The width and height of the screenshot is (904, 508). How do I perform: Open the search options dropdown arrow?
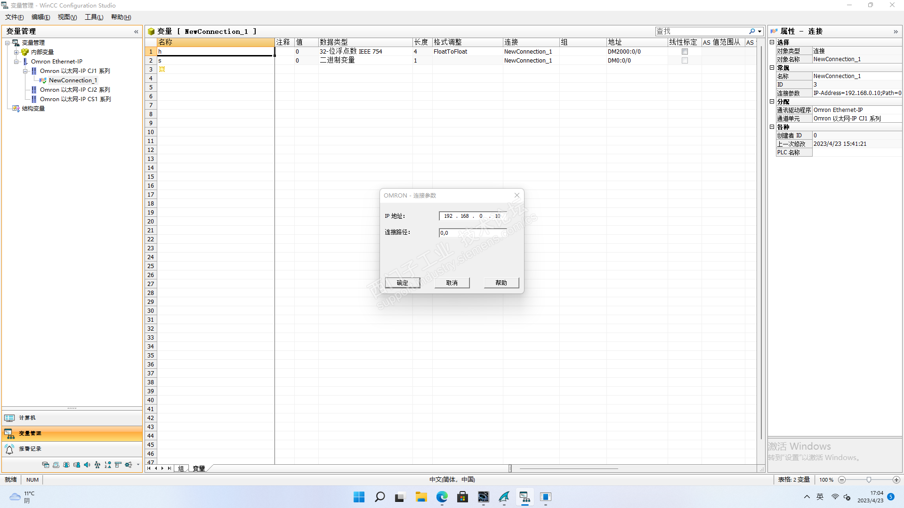tap(759, 32)
